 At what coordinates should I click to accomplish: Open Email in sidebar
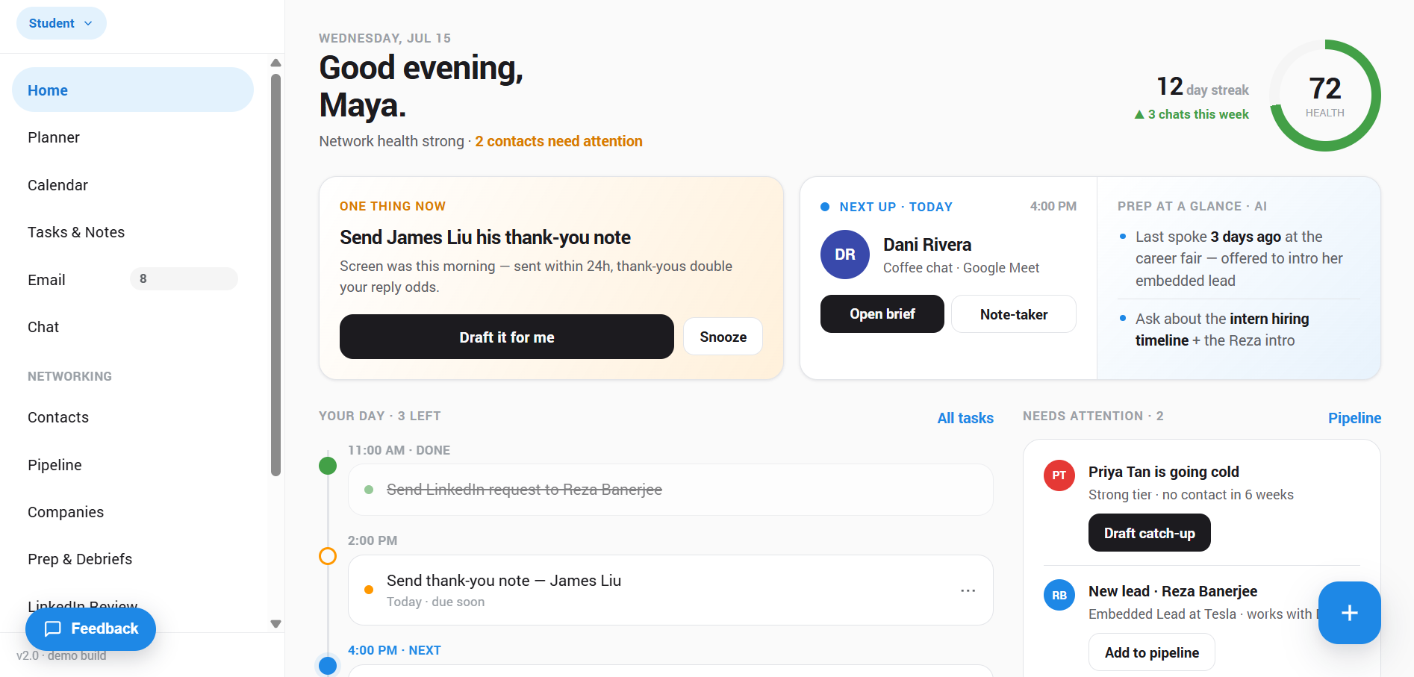pos(133,280)
